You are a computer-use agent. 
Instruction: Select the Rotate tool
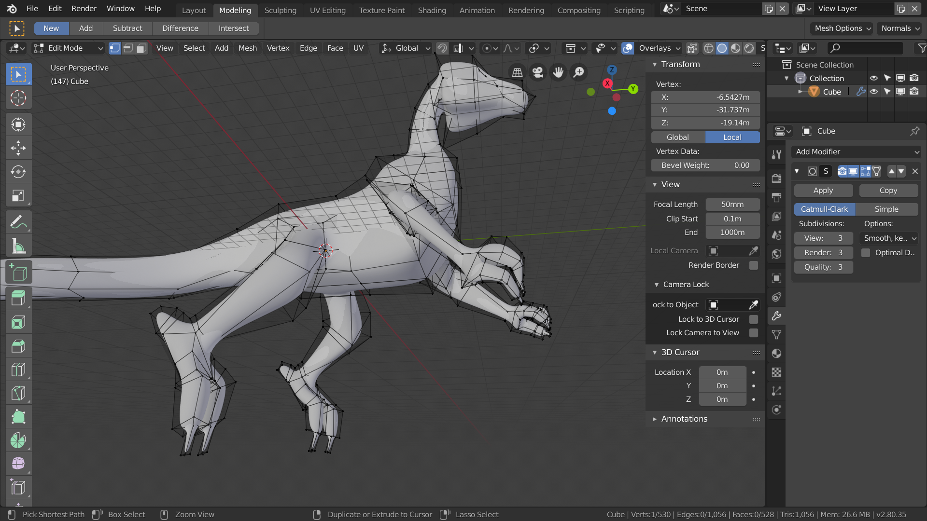(18, 172)
